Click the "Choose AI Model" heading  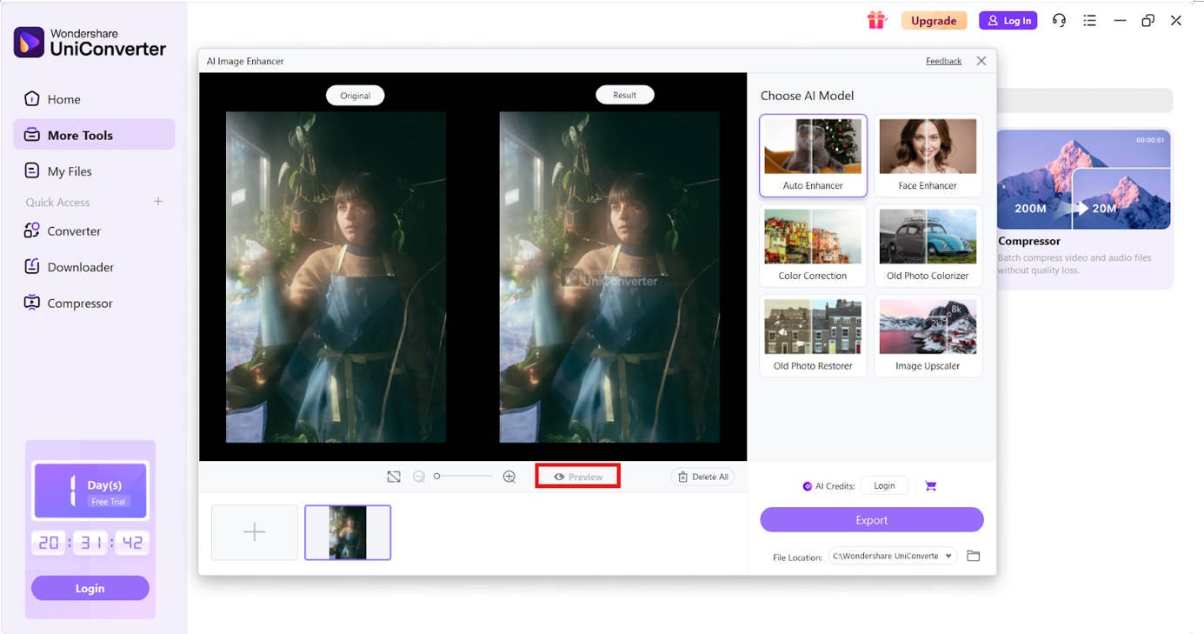pyautogui.click(x=808, y=96)
